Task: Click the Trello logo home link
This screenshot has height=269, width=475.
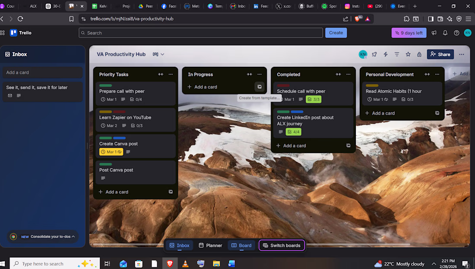Action: 21,33
